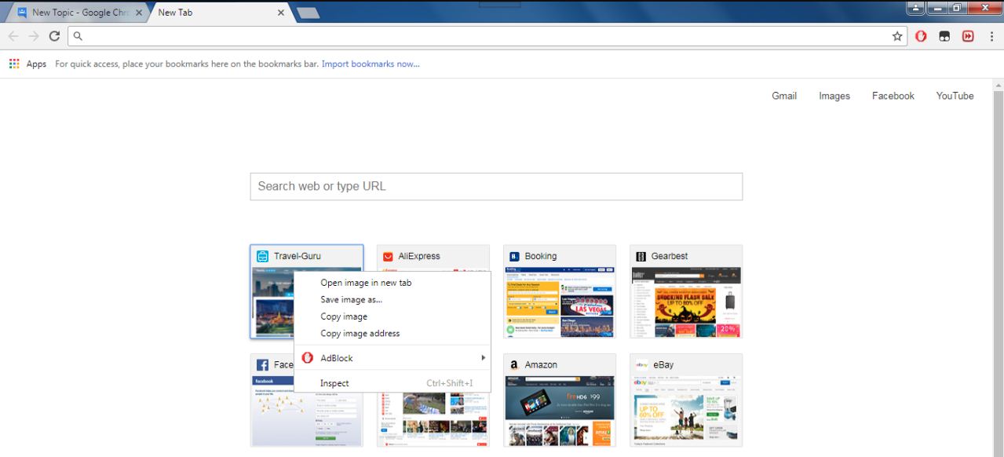Open the red Opera-style extension icon in the toolbar
The image size is (1004, 457).
coord(922,36)
